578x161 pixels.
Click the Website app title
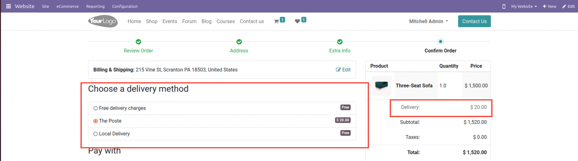(24, 6)
